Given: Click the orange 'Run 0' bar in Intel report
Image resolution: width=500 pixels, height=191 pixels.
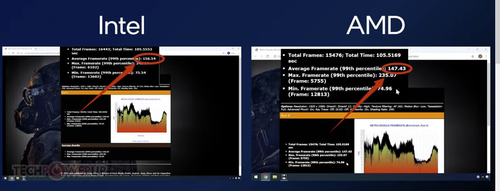Looking at the screenshot, I should click(x=115, y=93).
